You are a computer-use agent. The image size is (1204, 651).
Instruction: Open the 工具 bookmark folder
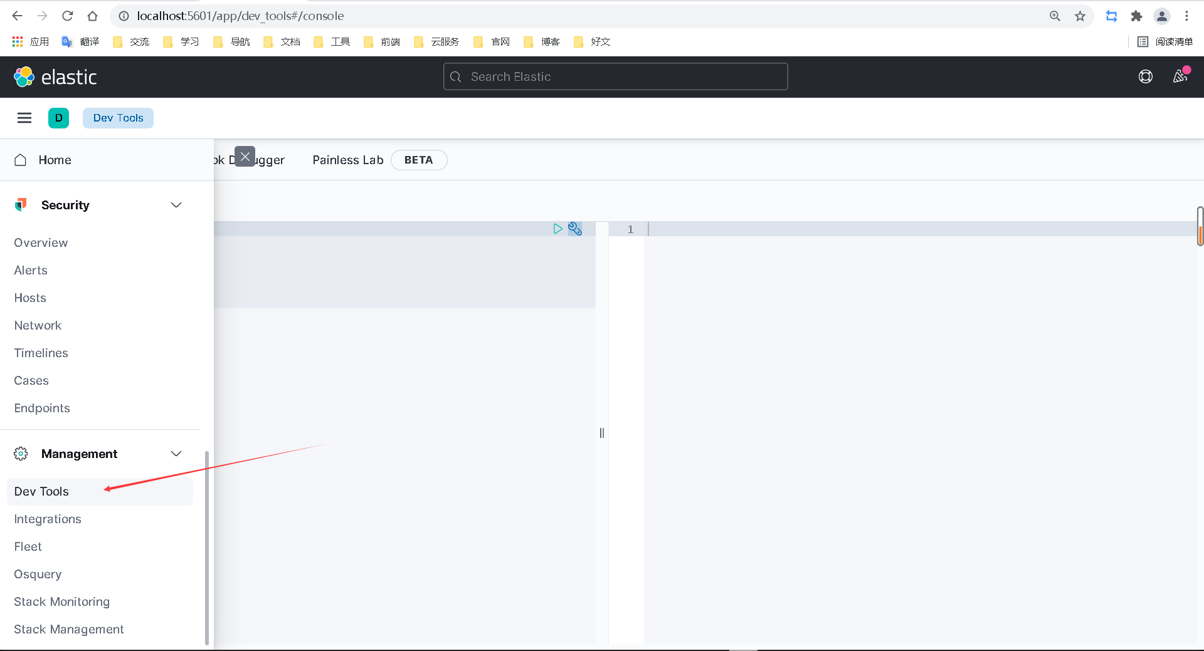[332, 41]
